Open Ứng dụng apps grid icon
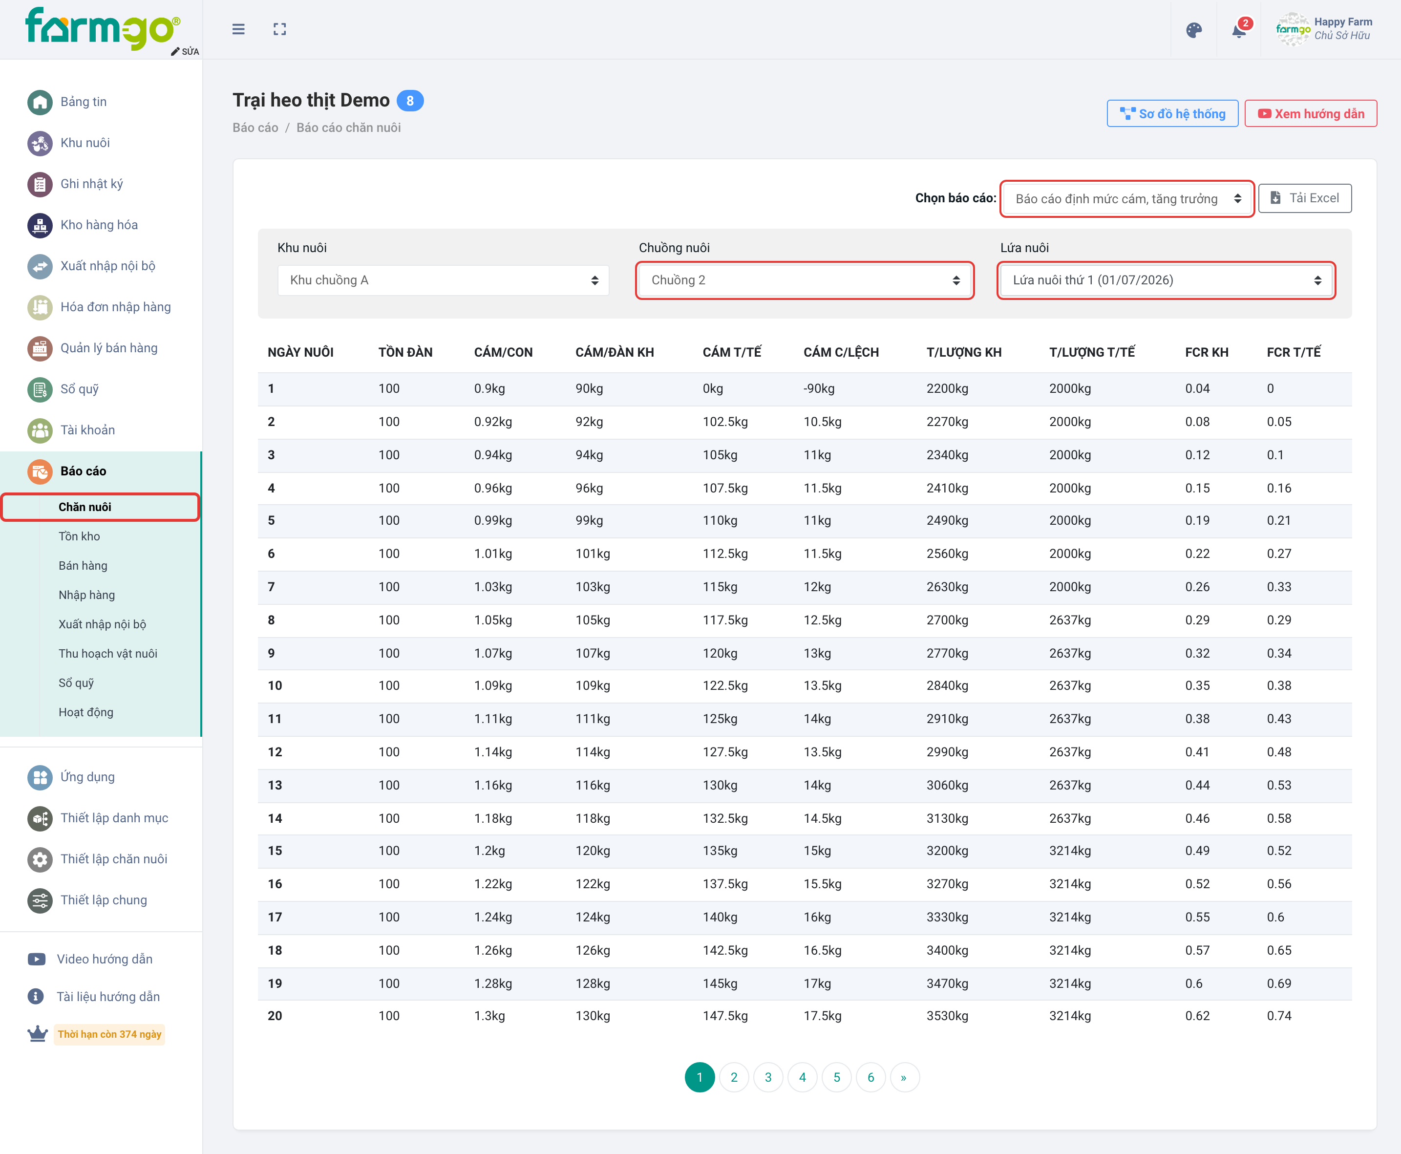This screenshot has width=1401, height=1154. tap(40, 777)
